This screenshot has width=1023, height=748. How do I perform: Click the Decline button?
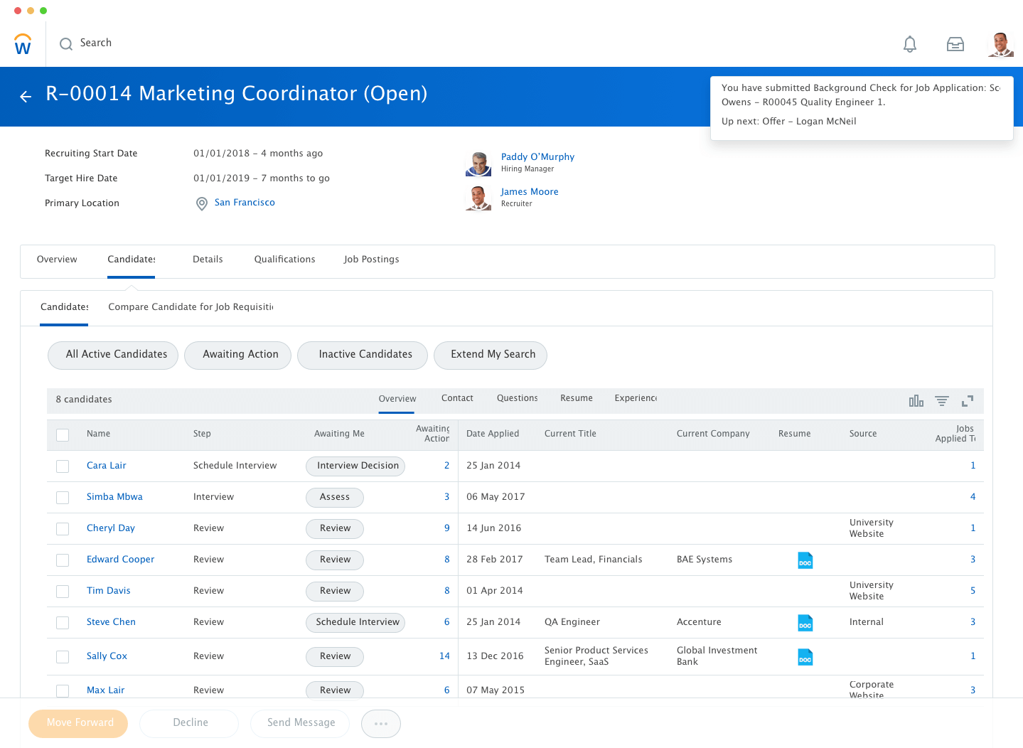point(189,724)
